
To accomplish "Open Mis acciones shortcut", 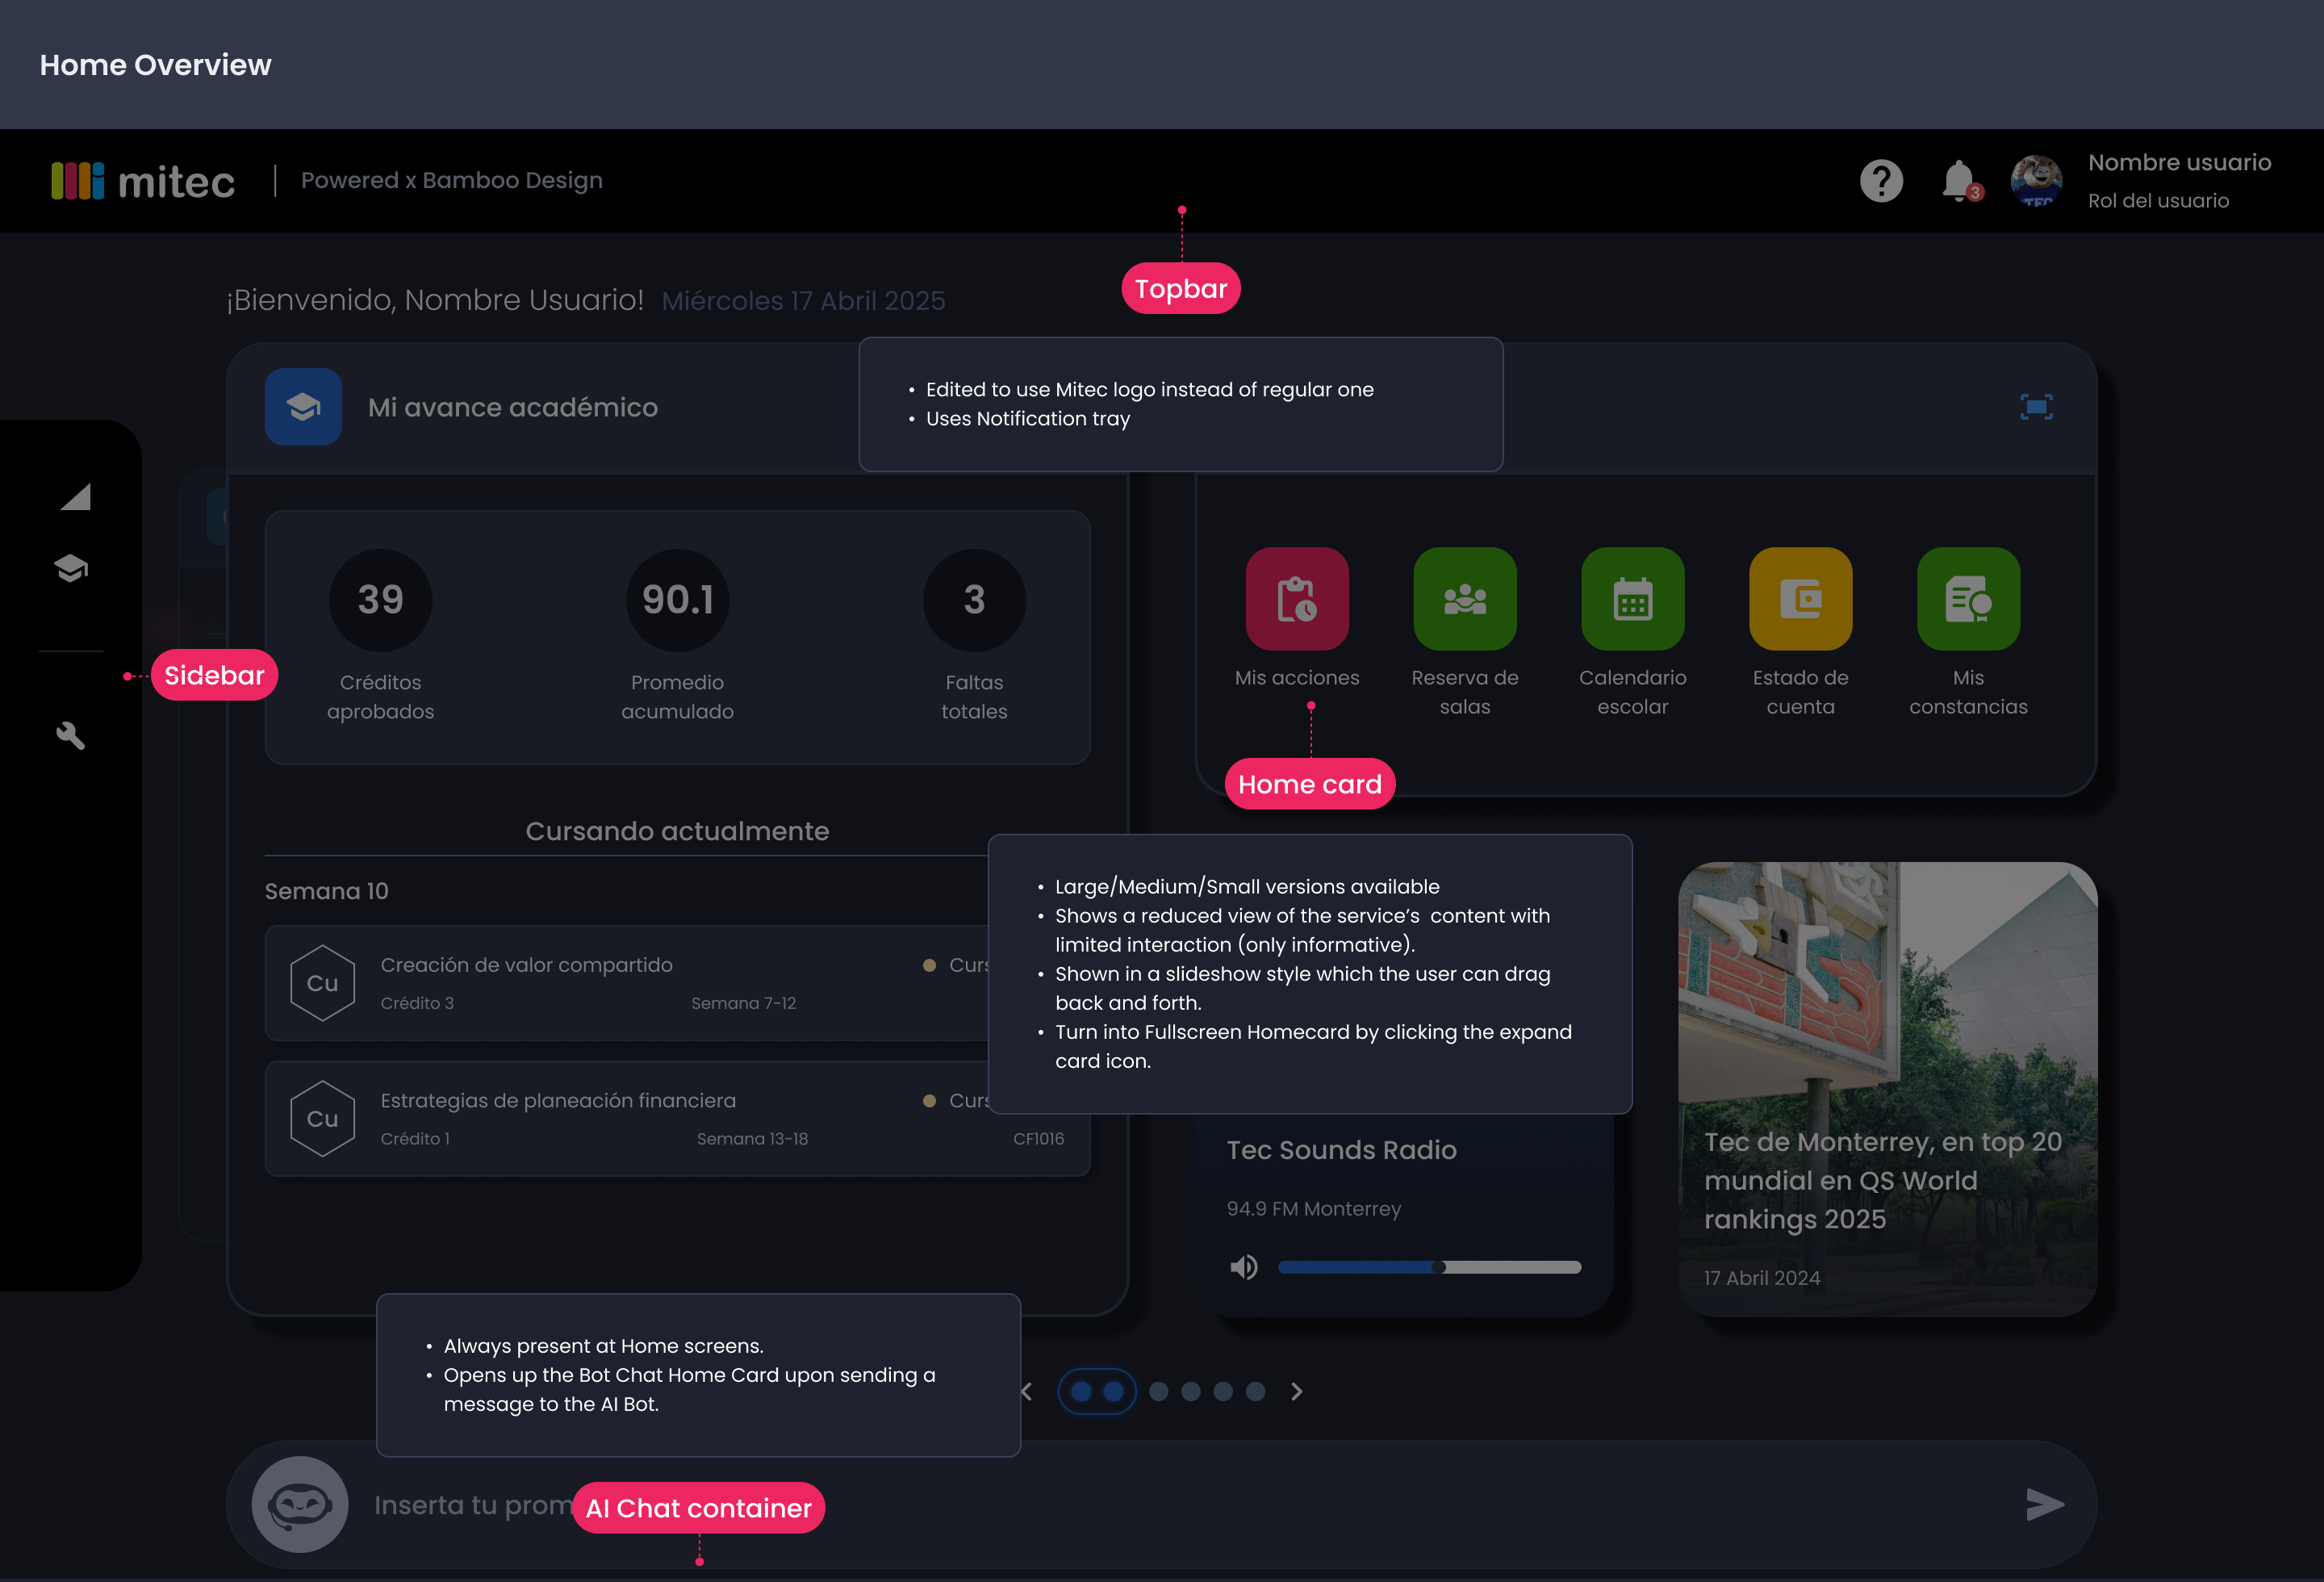I will 1297,618.
